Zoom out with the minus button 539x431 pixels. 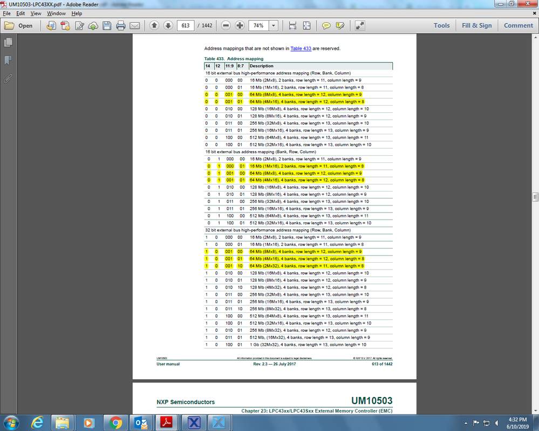pyautogui.click(x=226, y=25)
